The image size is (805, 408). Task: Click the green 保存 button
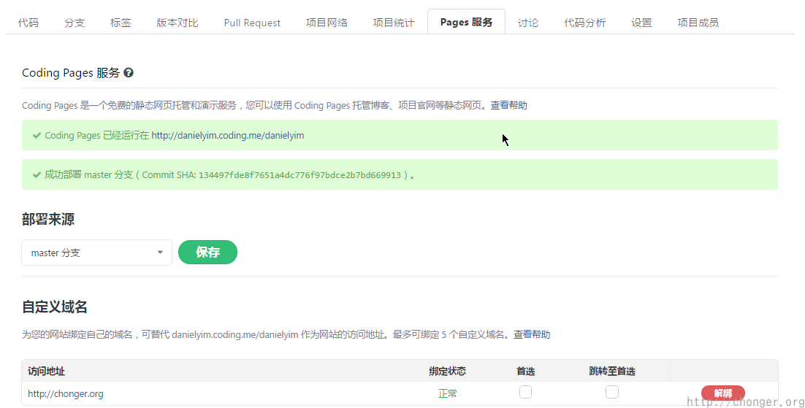click(207, 252)
